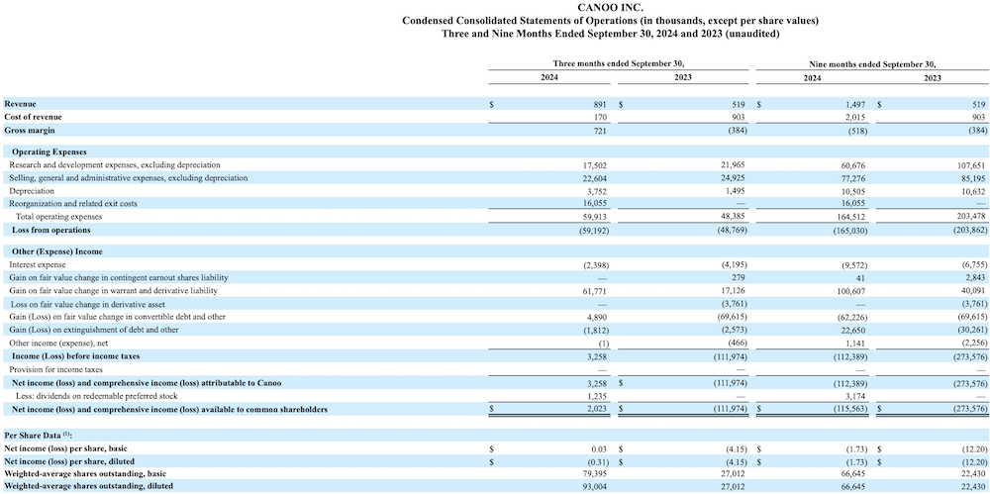Click the 'Three months ended September 30' header
Image resolution: width=990 pixels, height=494 pixels.
click(618, 63)
